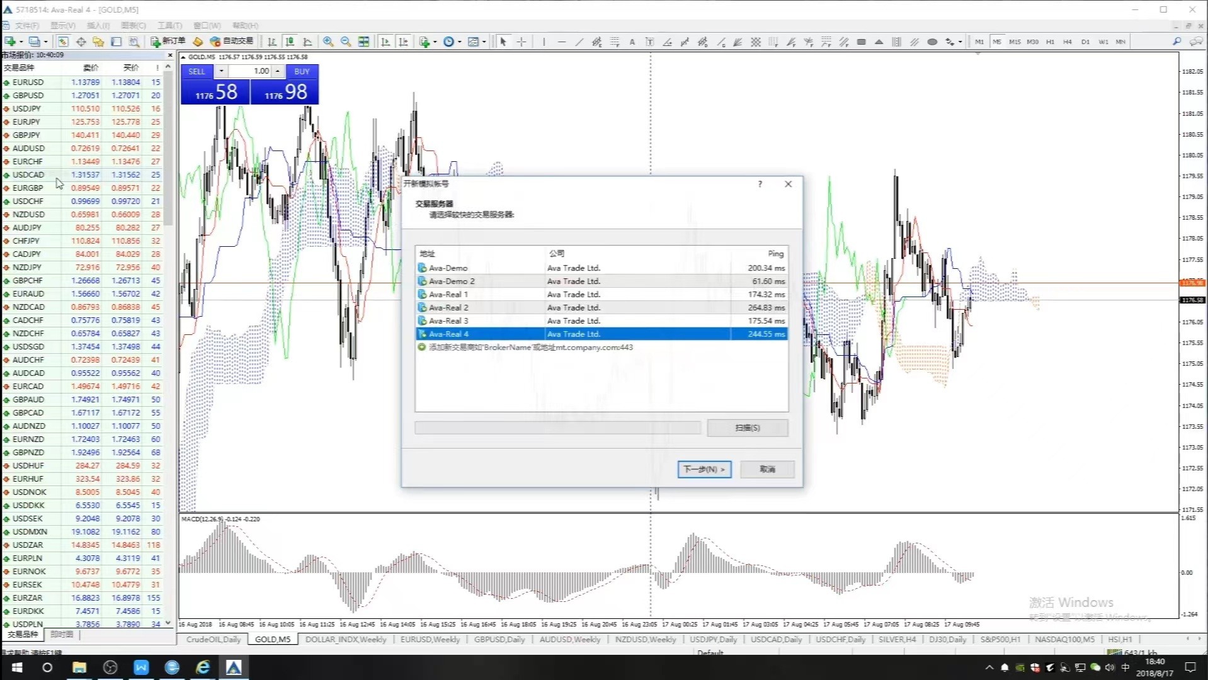Click the new order icon
Viewport: 1208px width, 680px height.
(168, 42)
